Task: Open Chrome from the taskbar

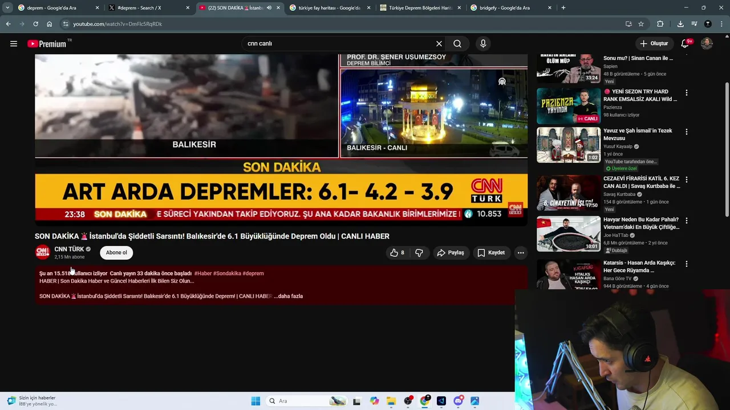Action: pyautogui.click(x=425, y=401)
